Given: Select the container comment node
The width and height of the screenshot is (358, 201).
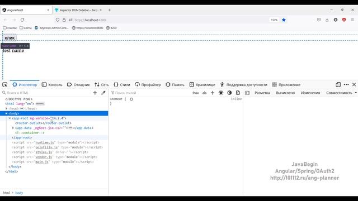Looking at the screenshot, I should 30,133.
